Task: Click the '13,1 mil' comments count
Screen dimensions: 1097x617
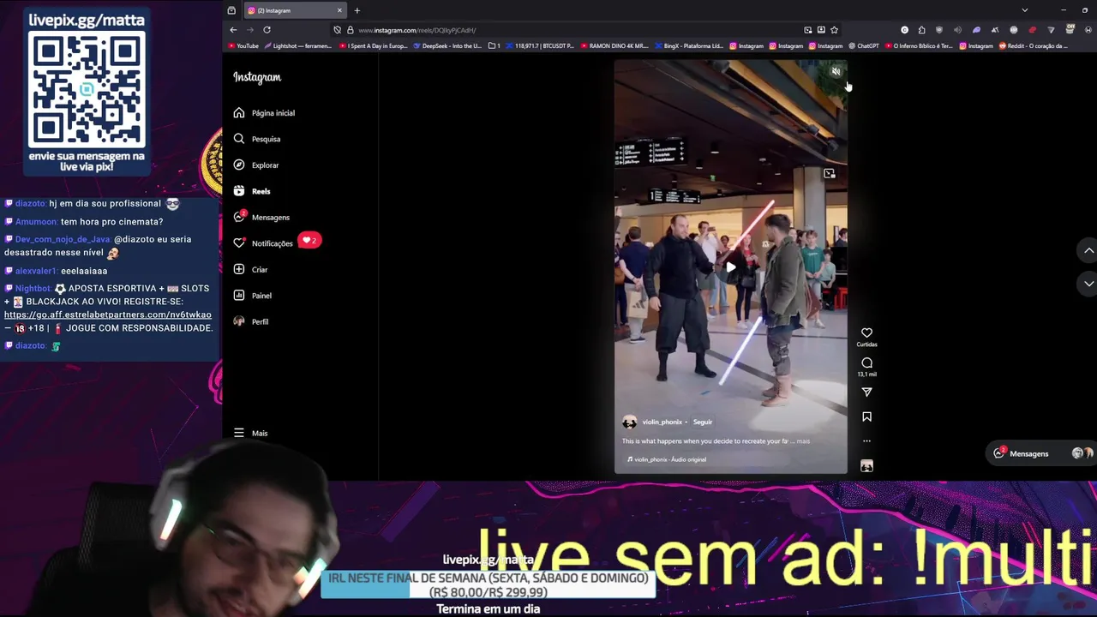Action: (866, 374)
